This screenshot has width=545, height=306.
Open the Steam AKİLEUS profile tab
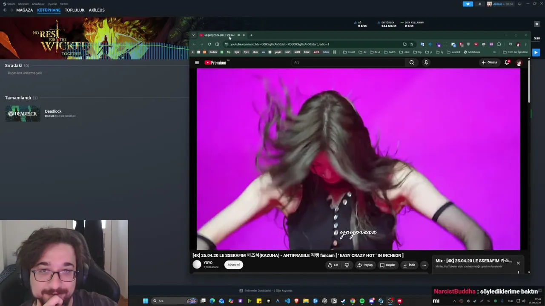point(97,10)
